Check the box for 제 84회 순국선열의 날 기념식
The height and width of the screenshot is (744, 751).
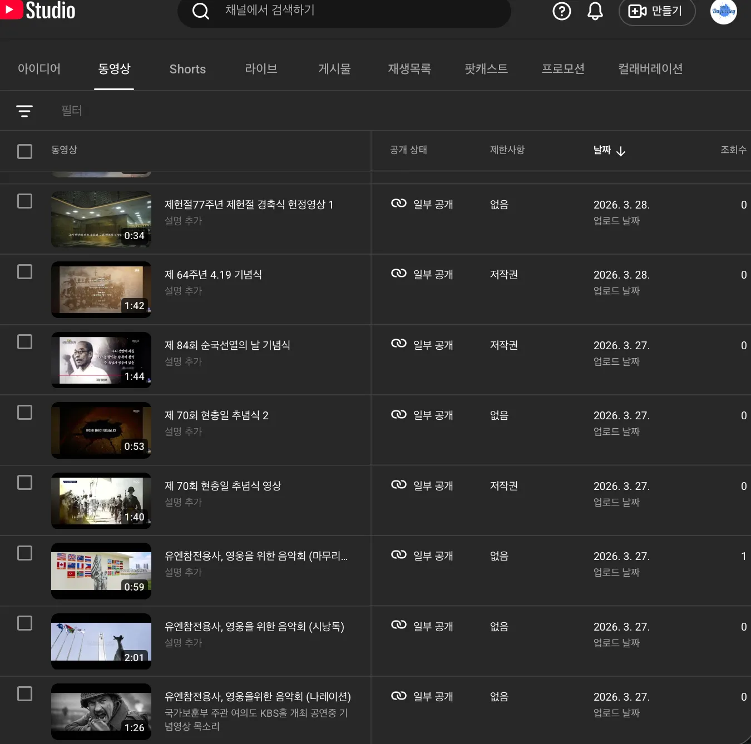[x=24, y=342]
